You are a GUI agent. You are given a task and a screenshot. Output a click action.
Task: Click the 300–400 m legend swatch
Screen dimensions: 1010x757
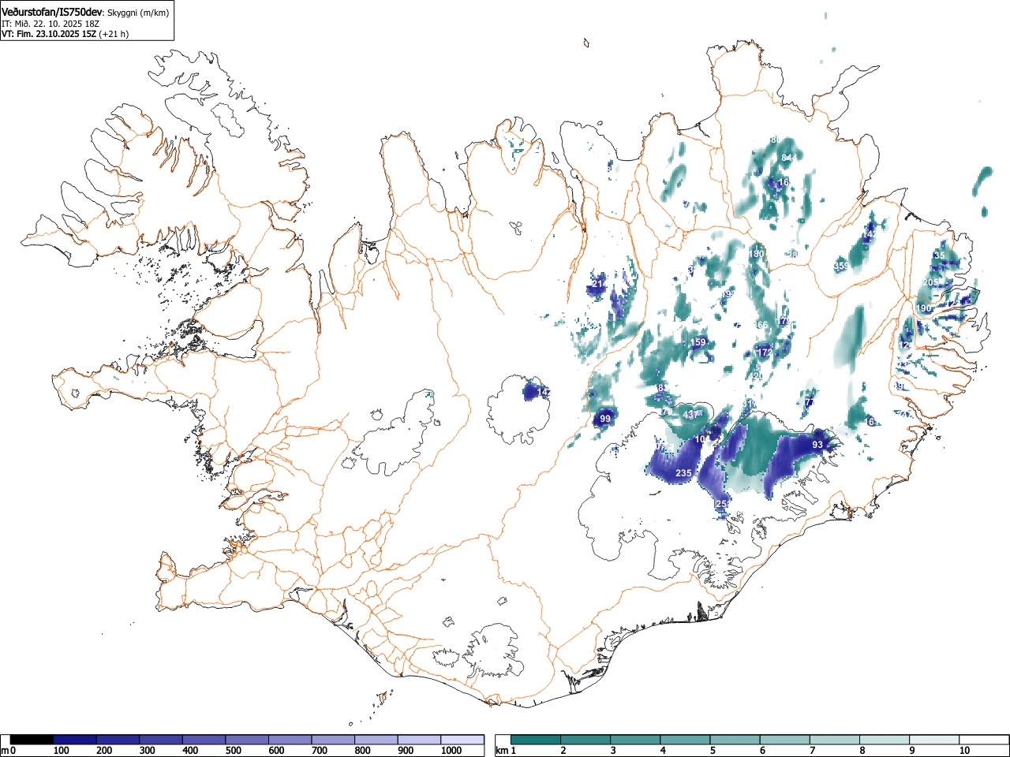(161, 740)
